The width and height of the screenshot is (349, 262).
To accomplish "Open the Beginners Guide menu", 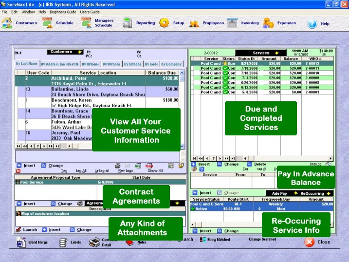I will click(63, 12).
